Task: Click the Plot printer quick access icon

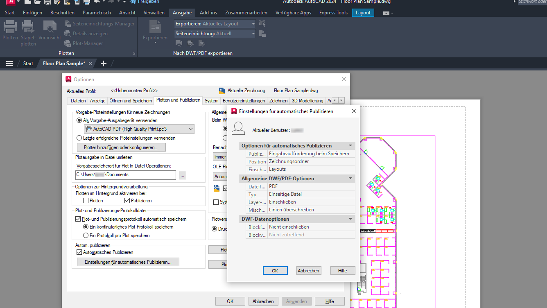Action: tap(87, 2)
